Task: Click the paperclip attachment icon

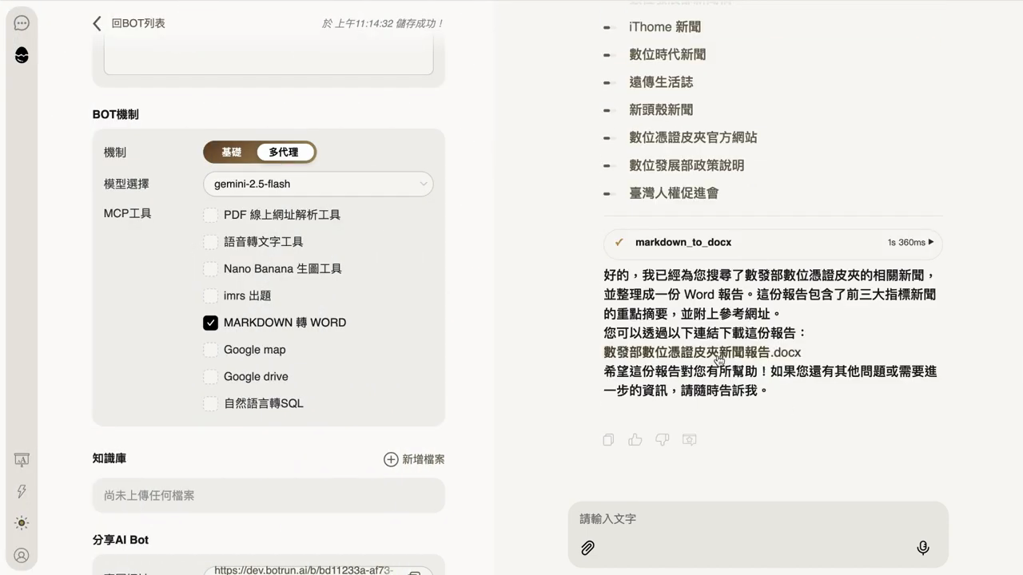Action: [x=587, y=548]
